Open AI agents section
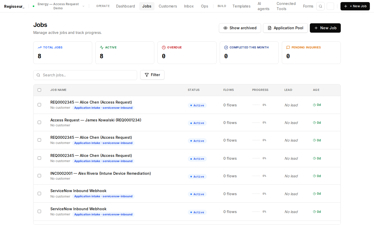 (x=263, y=6)
